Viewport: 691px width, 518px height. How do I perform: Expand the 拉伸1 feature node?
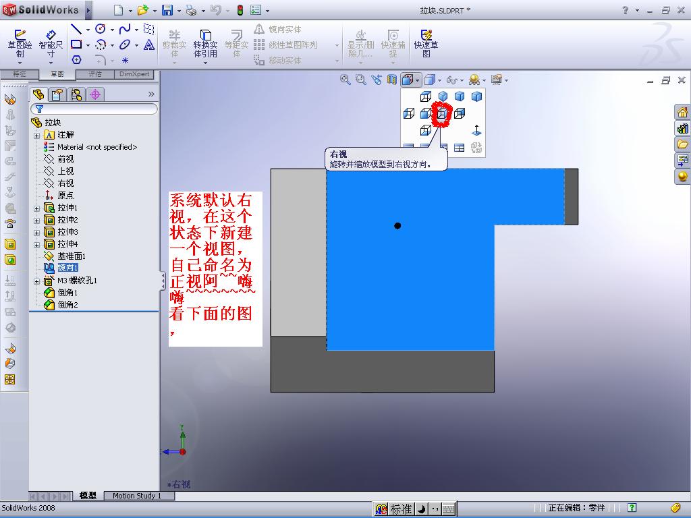[37, 208]
